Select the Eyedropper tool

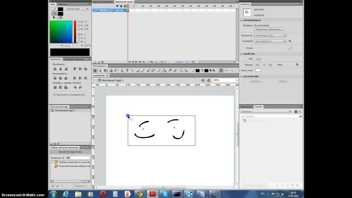click(x=170, y=70)
